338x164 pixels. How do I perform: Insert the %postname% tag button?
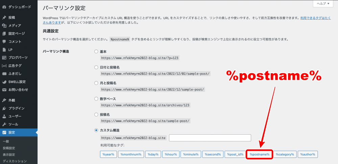[260, 154]
